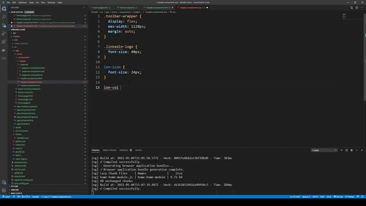Switch to the Debug Console panel tab

109,150
